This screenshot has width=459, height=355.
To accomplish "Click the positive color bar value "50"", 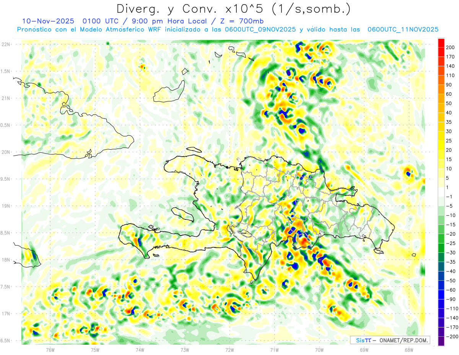I will (x=449, y=103).
